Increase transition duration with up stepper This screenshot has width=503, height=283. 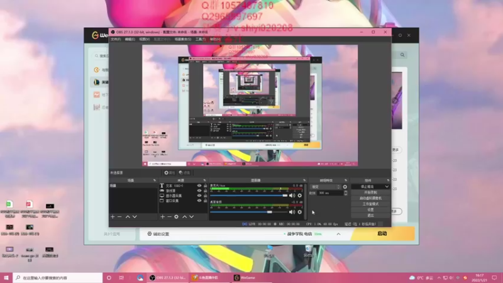(x=345, y=192)
